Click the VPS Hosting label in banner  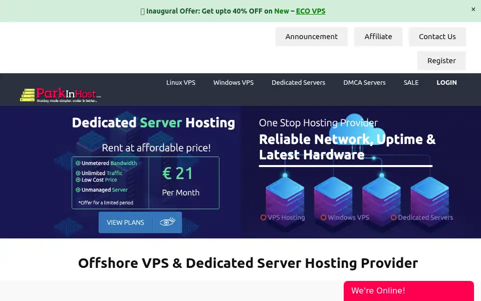pyautogui.click(x=286, y=217)
